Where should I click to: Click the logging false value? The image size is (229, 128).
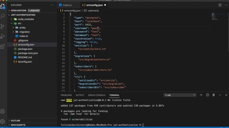pos(93,42)
